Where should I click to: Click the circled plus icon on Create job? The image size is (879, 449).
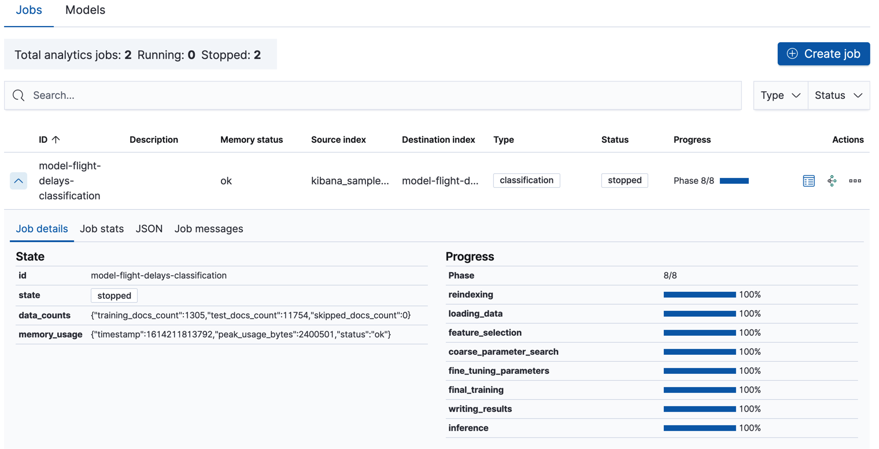pos(792,54)
